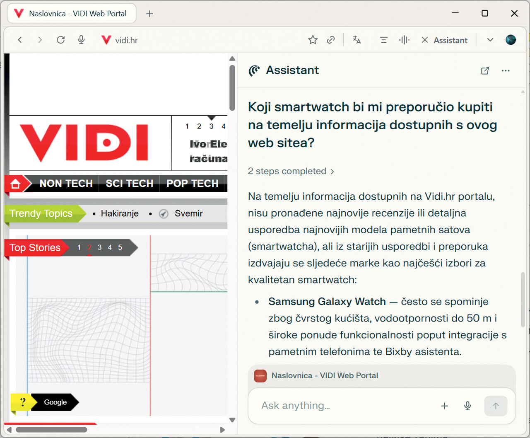Viewport: 530px width, 438px height.
Task: Open the POP TECH section
Action: (x=192, y=184)
